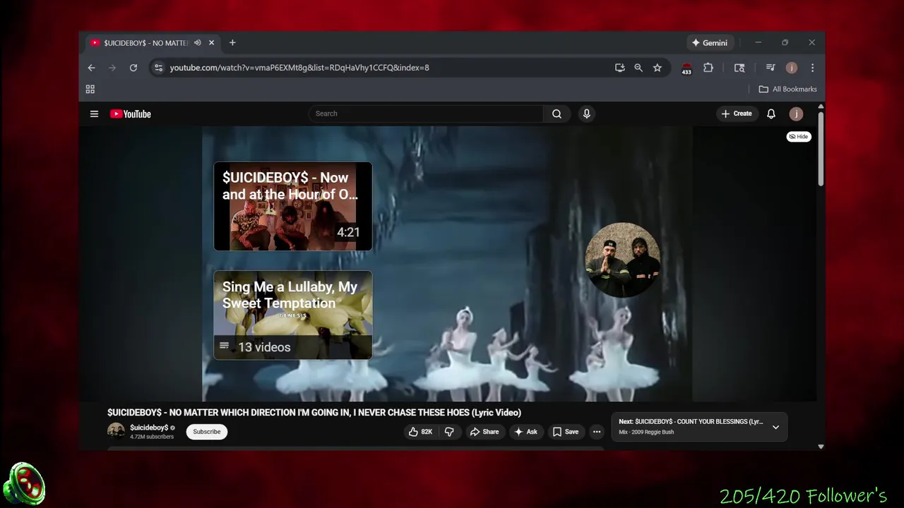Click the YouTube search field

pyautogui.click(x=426, y=114)
